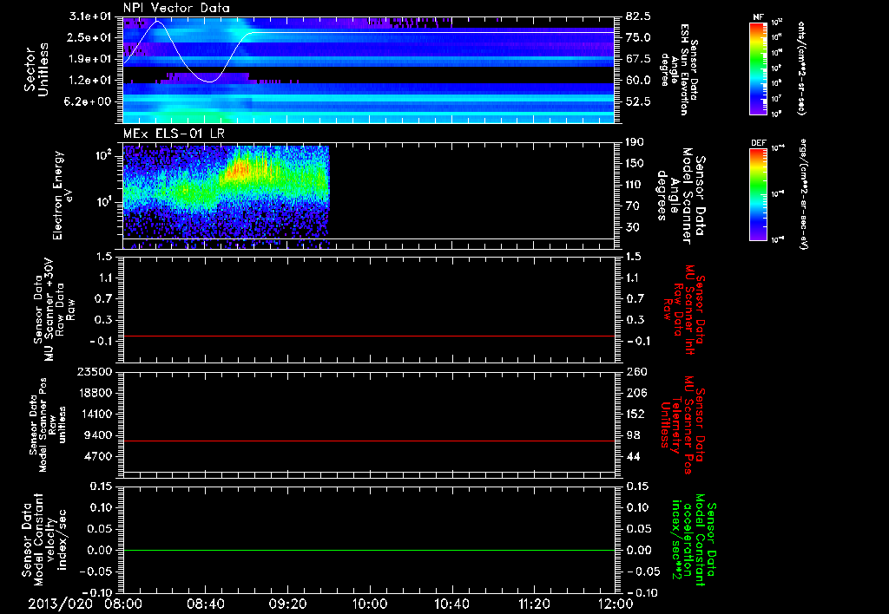Click the 'Sector Unitless' axis title
This screenshot has width=889, height=614.
tap(36, 69)
